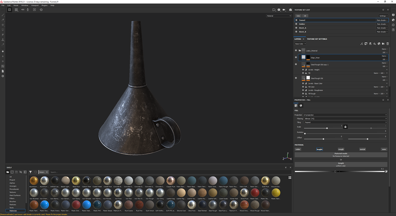
Task: Open the Tiling dropdown set to Repeat
Action: (346, 122)
